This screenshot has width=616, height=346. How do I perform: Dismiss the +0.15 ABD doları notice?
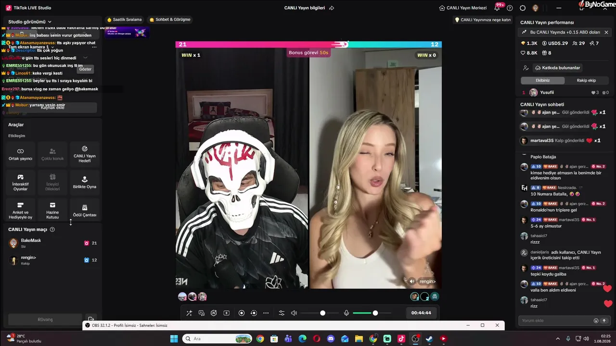point(606,32)
